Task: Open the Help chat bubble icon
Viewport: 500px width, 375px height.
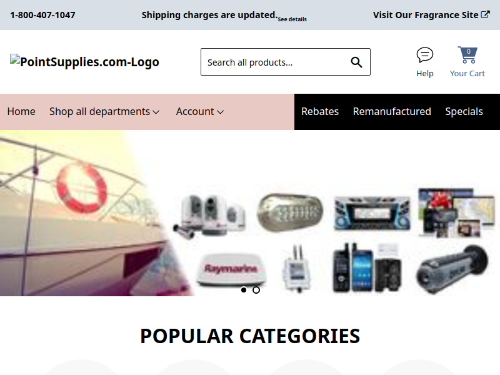Action: [425, 55]
